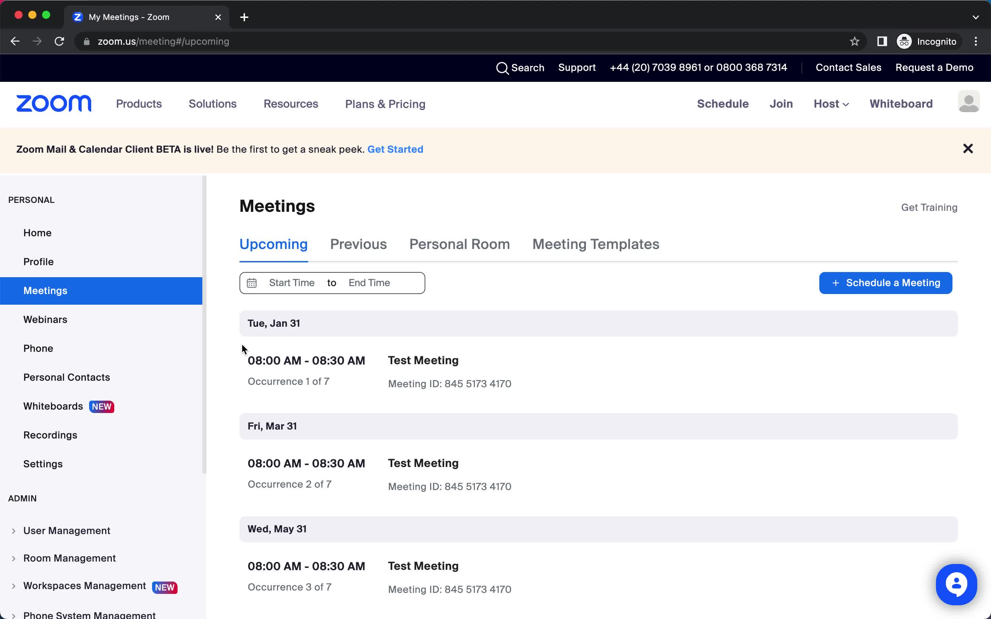Click the Recordings sidebar icon
991x619 pixels.
tap(50, 434)
